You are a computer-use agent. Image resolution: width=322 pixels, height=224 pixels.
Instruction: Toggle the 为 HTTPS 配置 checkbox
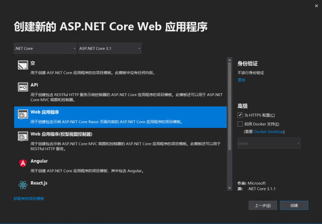(x=240, y=115)
